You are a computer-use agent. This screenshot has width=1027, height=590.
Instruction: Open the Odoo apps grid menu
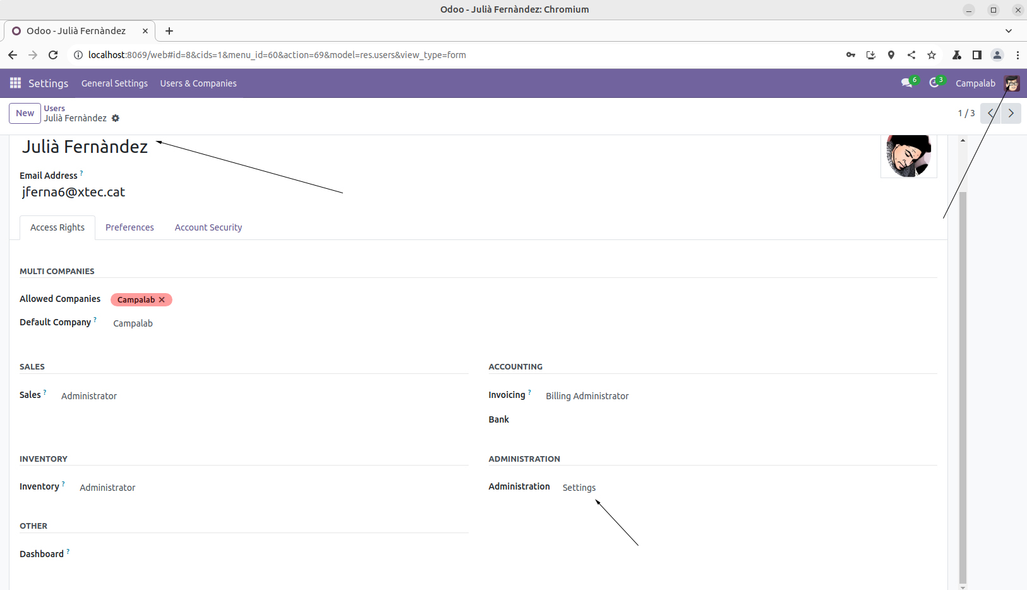pos(15,83)
